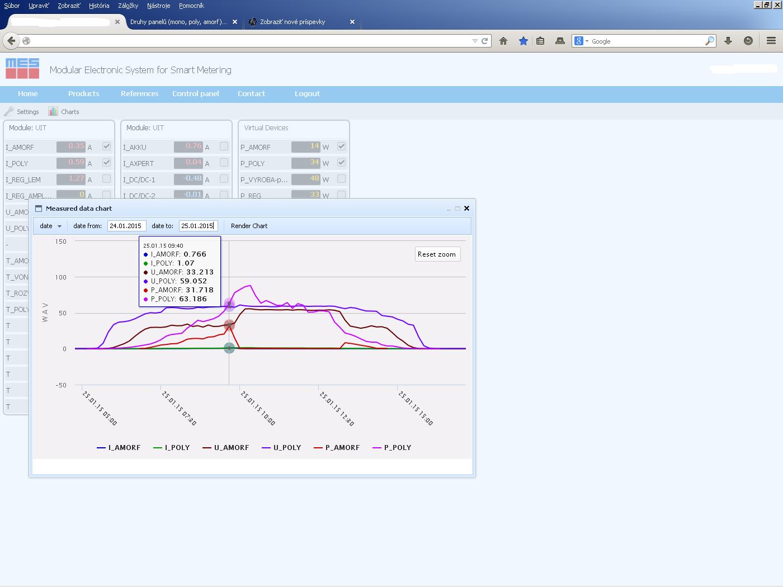Open the Charts bar graph icon
The image size is (783, 587).
click(x=53, y=111)
